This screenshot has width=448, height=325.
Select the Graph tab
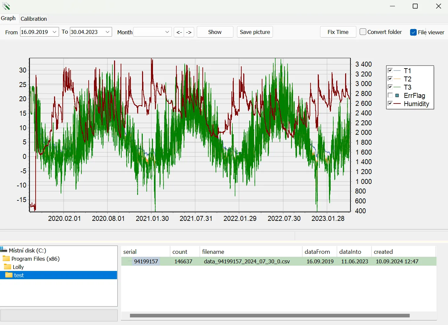(8, 18)
